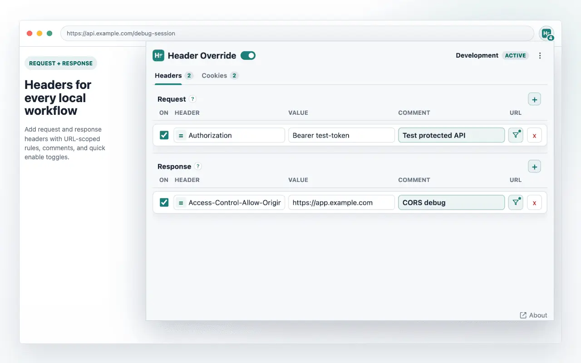Image resolution: width=581 pixels, height=363 pixels.
Task: Open the About link
Action: [x=533, y=315]
